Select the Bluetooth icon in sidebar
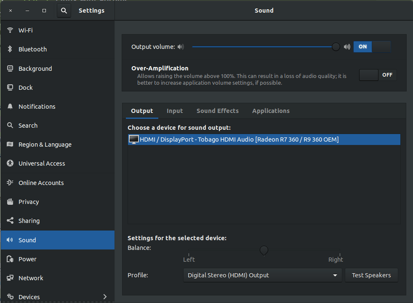 (10, 49)
